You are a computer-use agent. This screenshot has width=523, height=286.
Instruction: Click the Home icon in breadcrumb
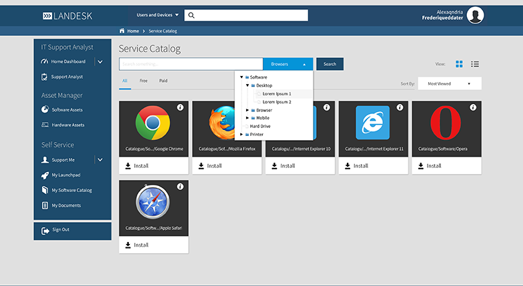(121, 31)
